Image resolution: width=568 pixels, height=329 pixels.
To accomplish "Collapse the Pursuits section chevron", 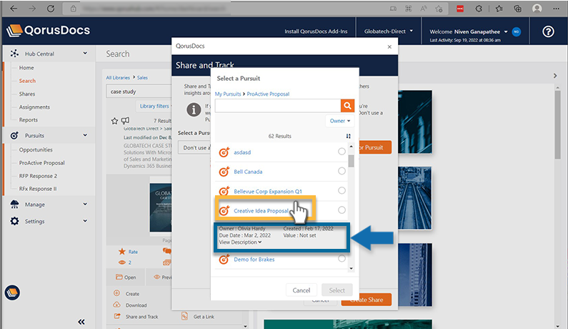I will [85, 135].
